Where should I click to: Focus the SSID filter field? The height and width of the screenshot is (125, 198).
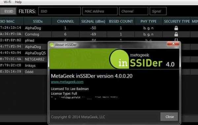59,11
